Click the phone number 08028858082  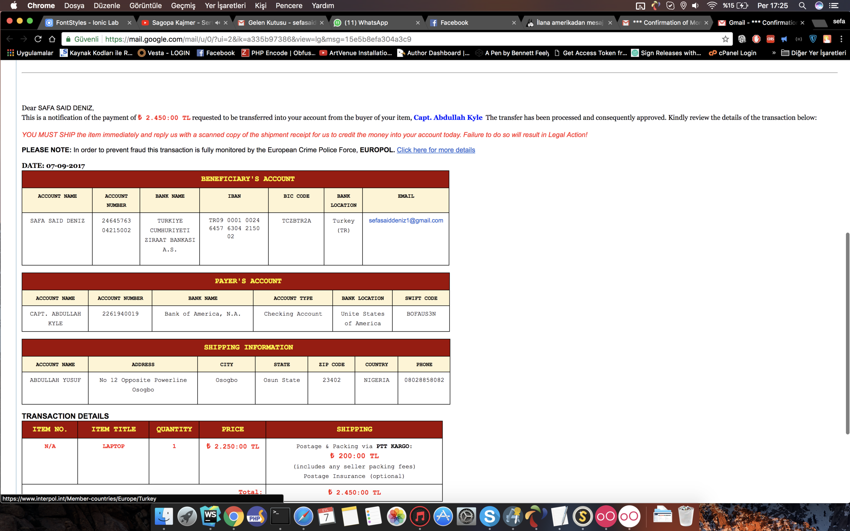click(424, 380)
